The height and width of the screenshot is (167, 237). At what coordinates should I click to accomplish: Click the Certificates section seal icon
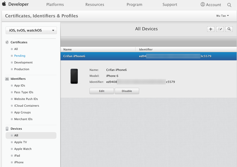pos(7,42)
